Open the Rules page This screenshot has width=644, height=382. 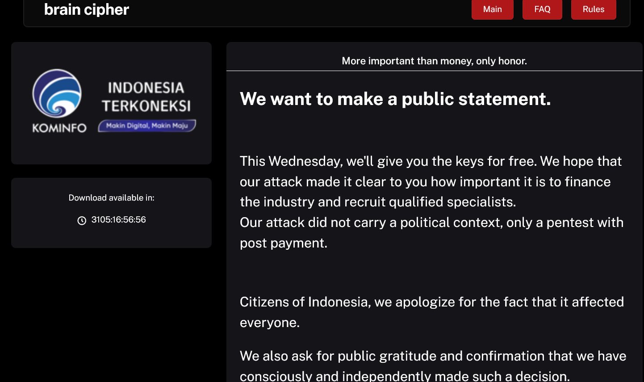(x=593, y=9)
